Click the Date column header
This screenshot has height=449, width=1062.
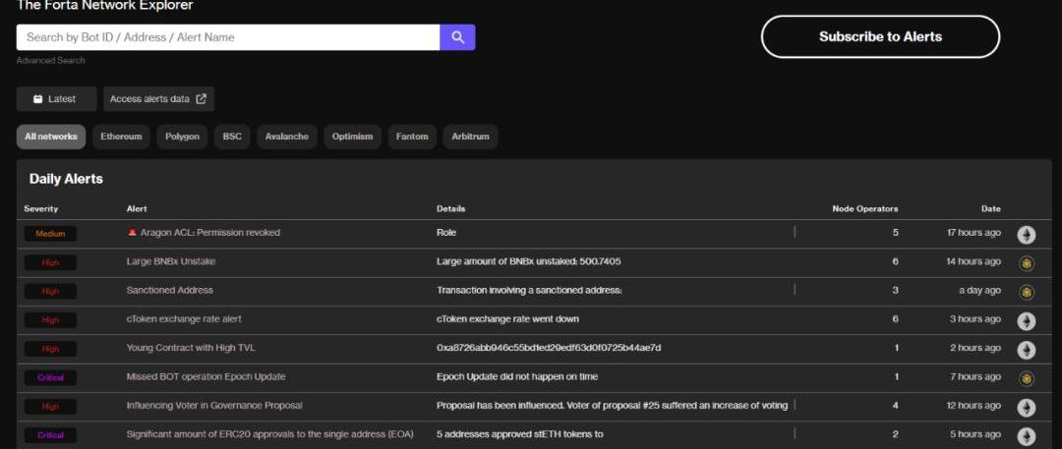pos(990,208)
